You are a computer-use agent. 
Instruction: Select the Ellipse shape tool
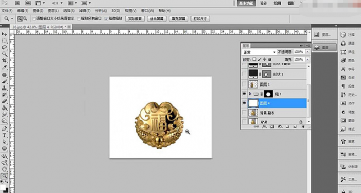(4, 148)
